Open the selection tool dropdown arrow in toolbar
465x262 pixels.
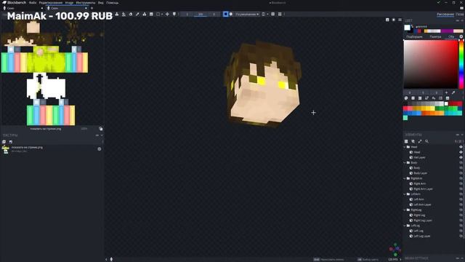pos(162,15)
